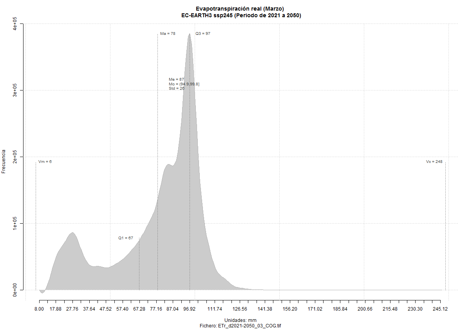This screenshot has width=470, height=329.
Task: Click the 'Q1 = 67' annotation
Action: coord(126,238)
